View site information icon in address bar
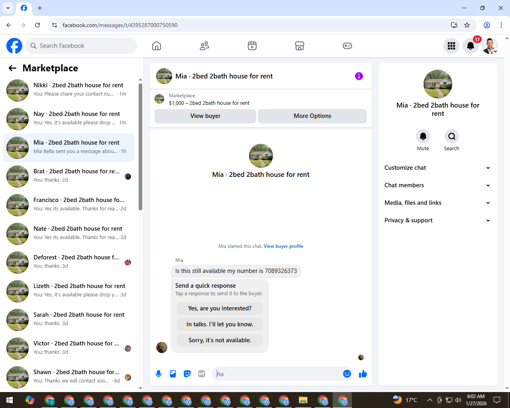 [x=55, y=25]
